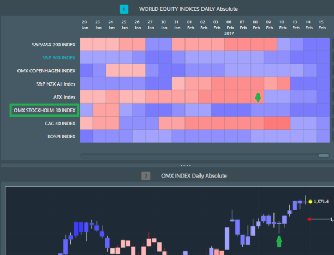Click the AEX-Index cell for 09 Feb
Image resolution: width=334 pixels, height=255 pixels.
pyautogui.click(x=271, y=97)
